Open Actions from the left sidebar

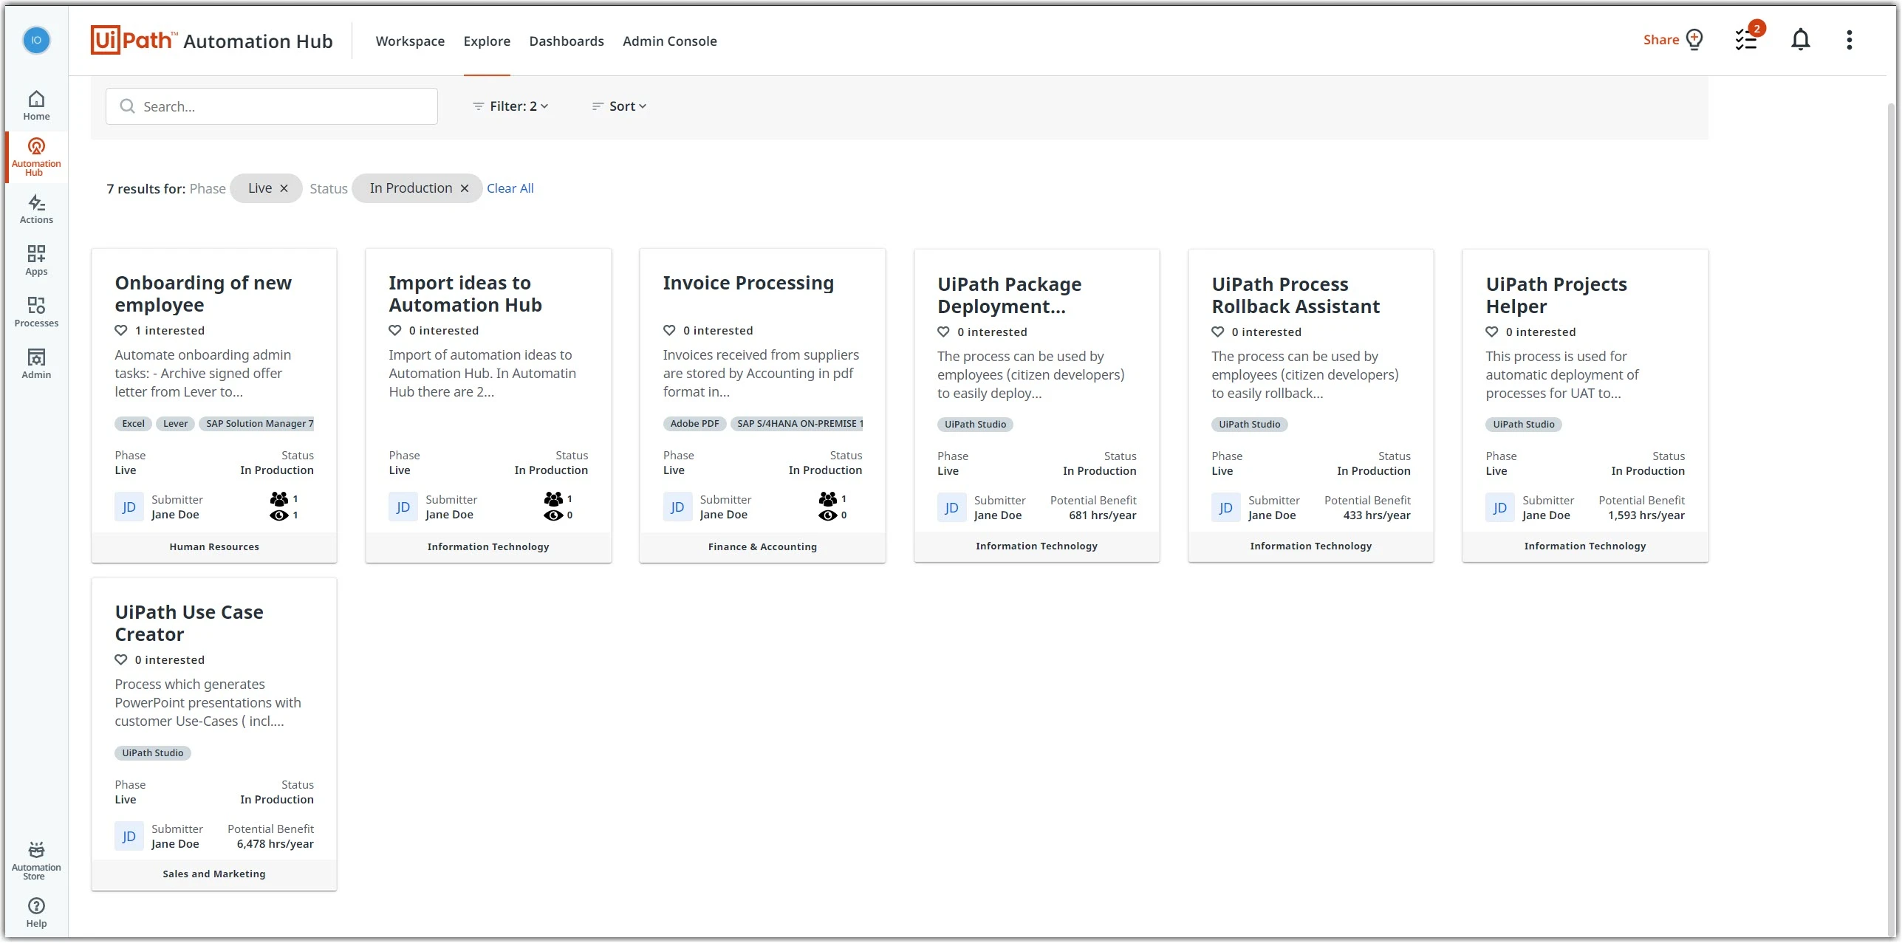(36, 209)
